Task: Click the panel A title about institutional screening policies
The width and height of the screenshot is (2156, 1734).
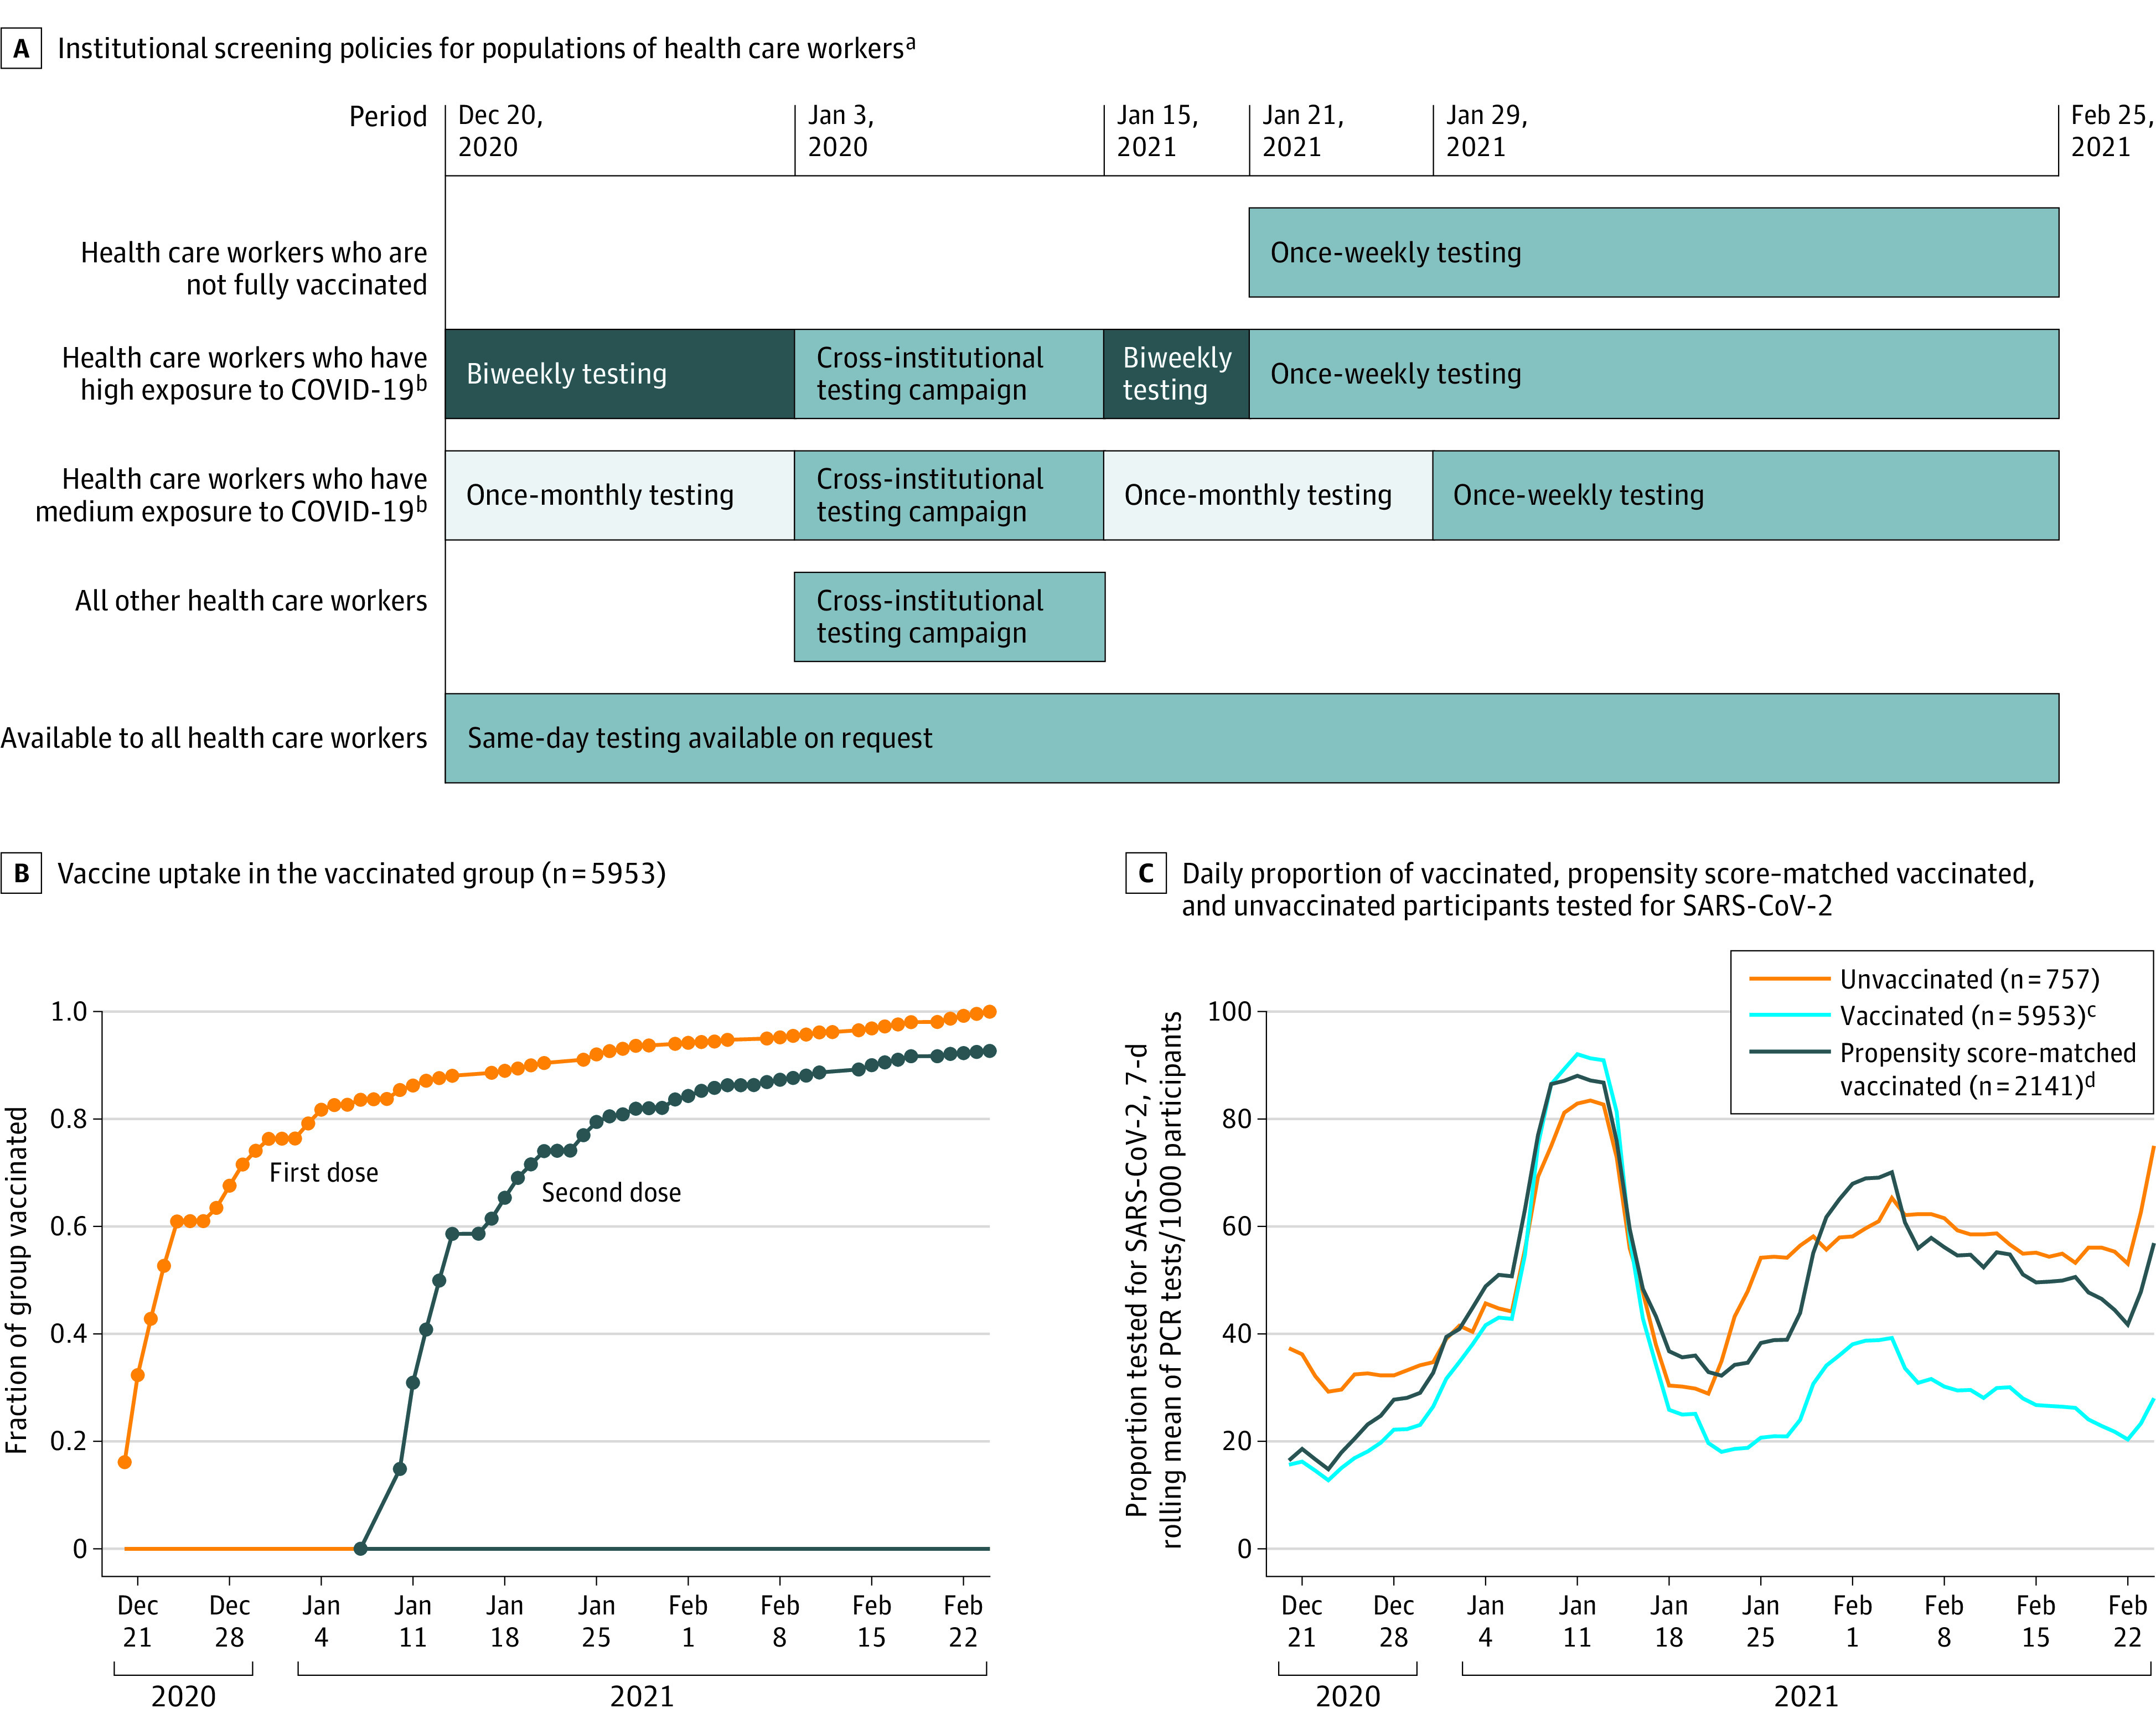Action: (x=487, y=48)
